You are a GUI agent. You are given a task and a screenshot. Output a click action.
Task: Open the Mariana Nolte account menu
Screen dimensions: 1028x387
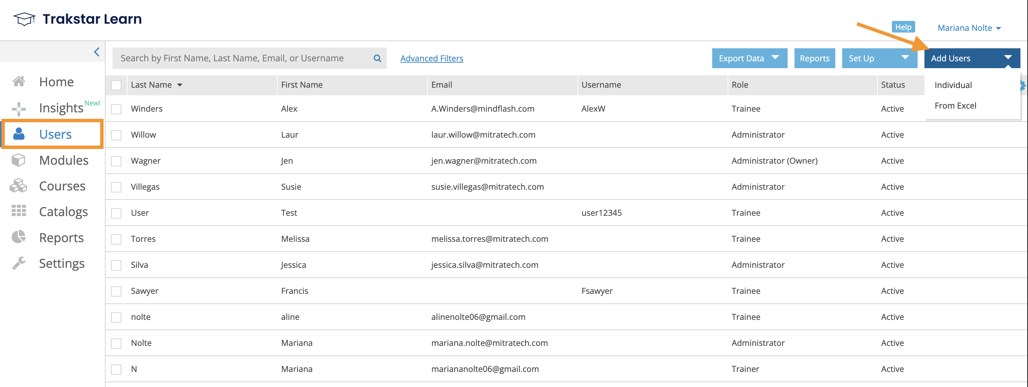969,28
